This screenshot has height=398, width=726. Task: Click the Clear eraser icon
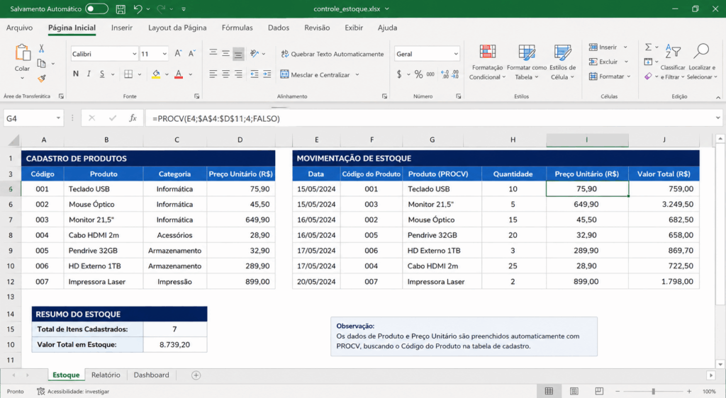point(648,76)
